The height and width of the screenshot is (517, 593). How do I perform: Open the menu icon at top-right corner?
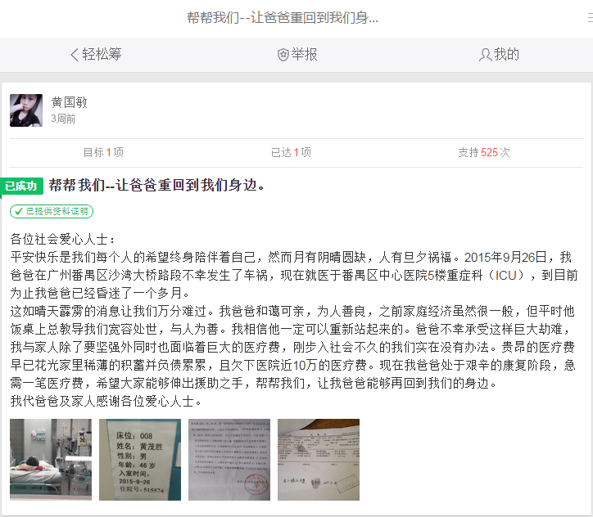click(x=590, y=17)
